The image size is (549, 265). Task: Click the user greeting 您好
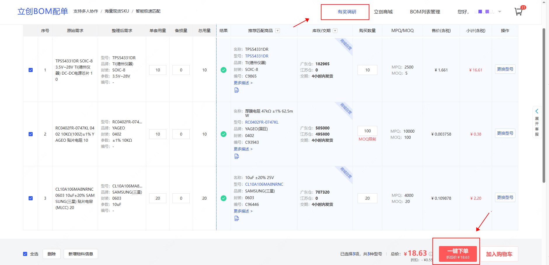[463, 12]
